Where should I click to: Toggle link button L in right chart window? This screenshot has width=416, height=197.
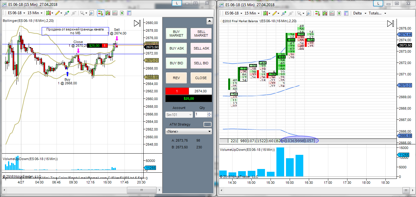(379, 3)
